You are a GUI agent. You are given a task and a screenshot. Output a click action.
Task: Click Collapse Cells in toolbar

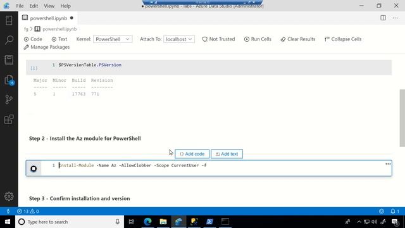click(343, 39)
